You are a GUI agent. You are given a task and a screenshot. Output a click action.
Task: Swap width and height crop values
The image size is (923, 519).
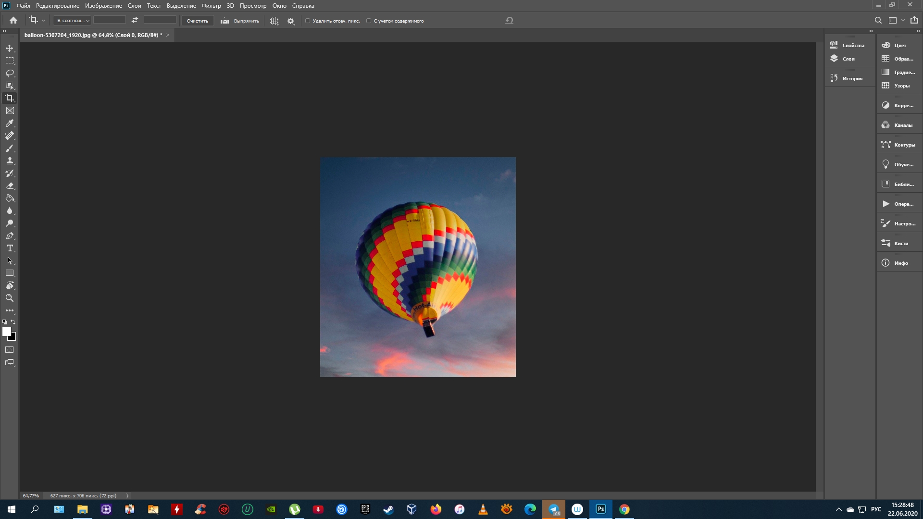point(135,20)
